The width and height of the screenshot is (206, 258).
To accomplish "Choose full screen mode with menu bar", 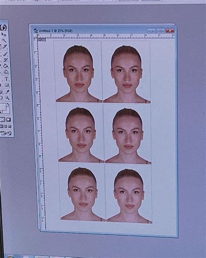I will coord(6,126).
